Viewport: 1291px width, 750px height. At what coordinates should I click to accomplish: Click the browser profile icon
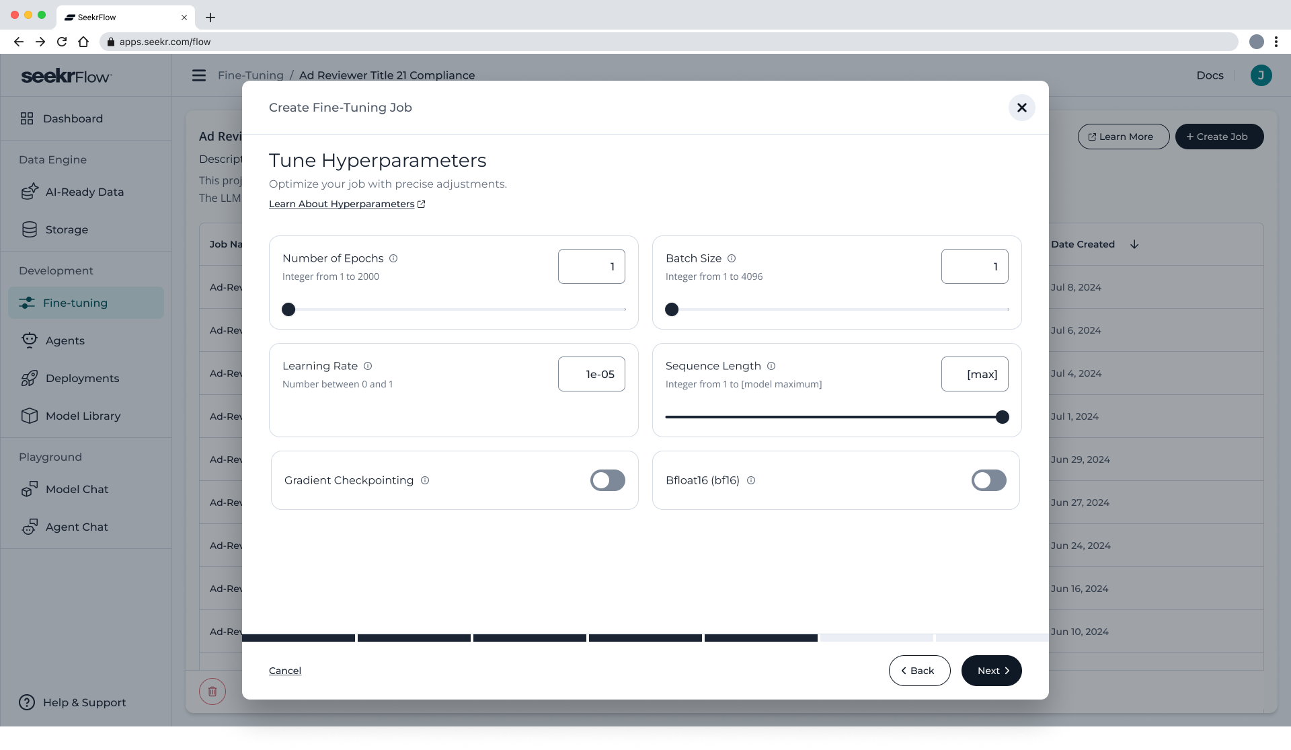click(x=1256, y=42)
